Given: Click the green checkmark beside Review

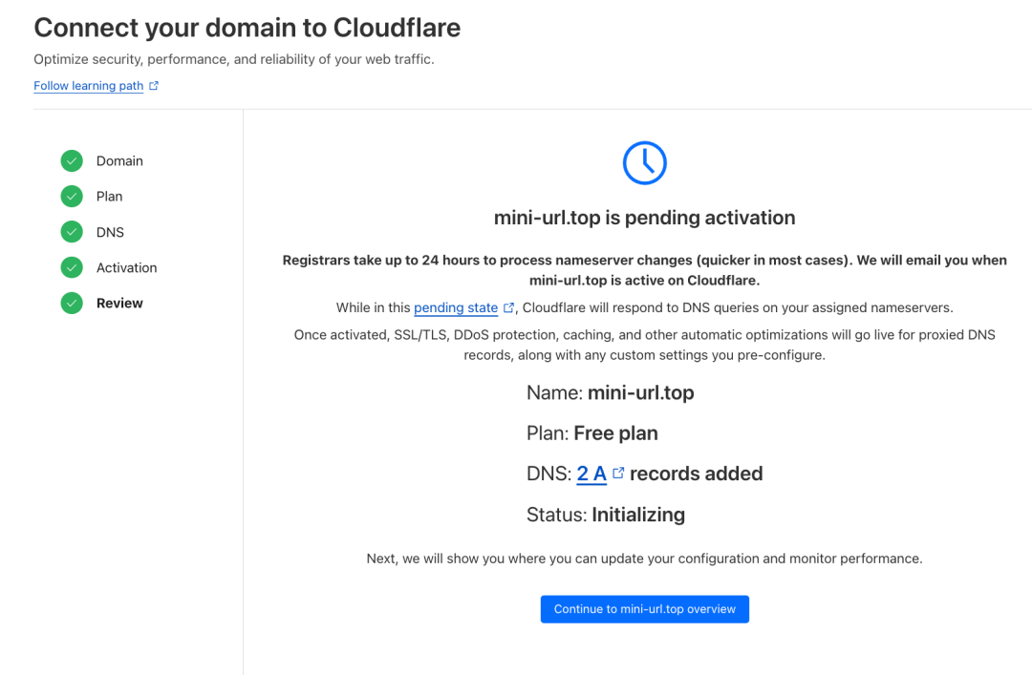Looking at the screenshot, I should coord(72,303).
